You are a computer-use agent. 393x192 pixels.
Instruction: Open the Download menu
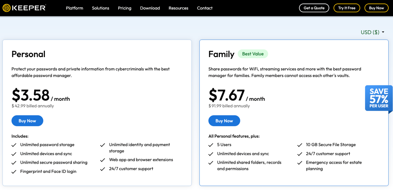point(150,8)
